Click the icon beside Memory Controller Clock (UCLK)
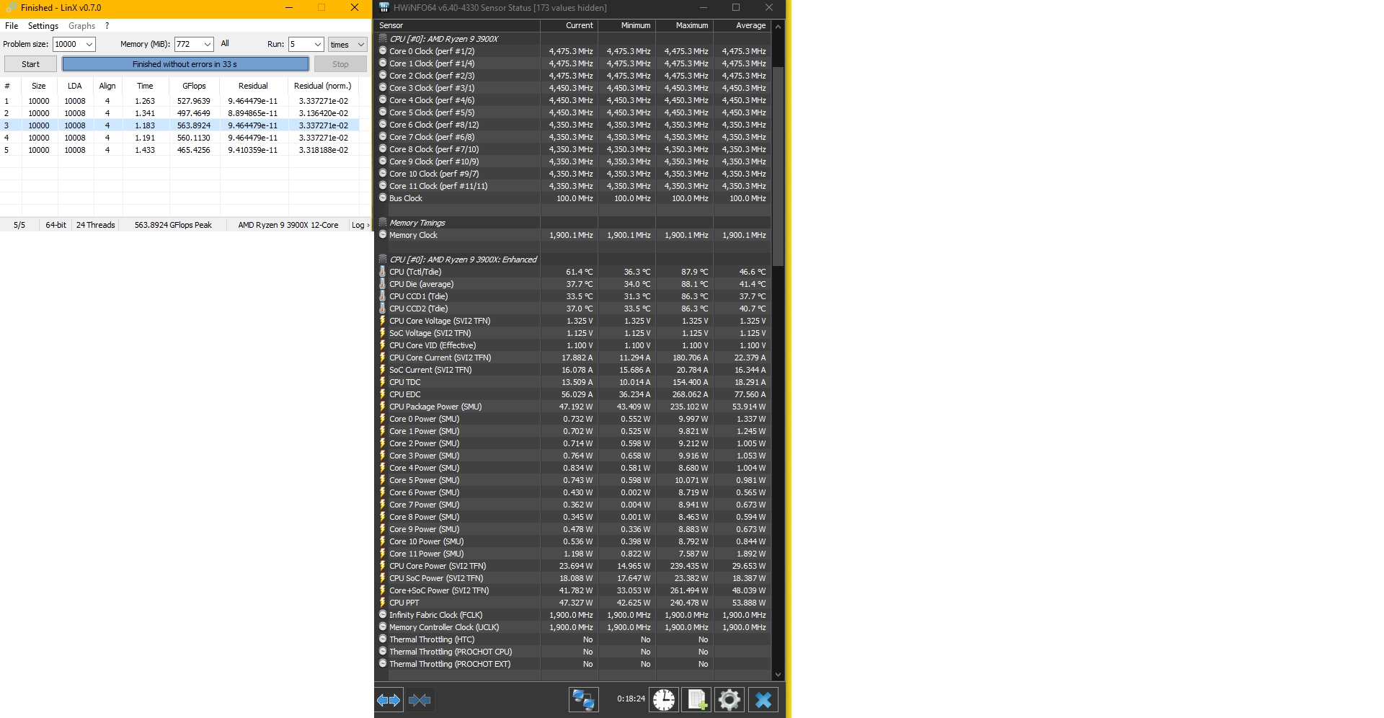The image size is (1384, 718). click(x=383, y=627)
